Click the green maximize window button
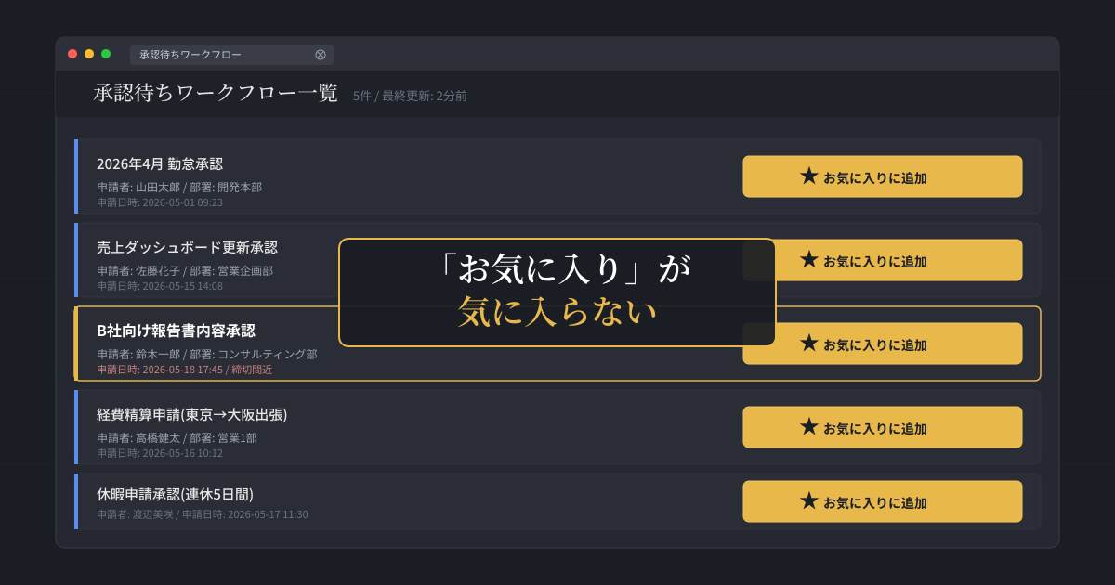 pyautogui.click(x=106, y=54)
